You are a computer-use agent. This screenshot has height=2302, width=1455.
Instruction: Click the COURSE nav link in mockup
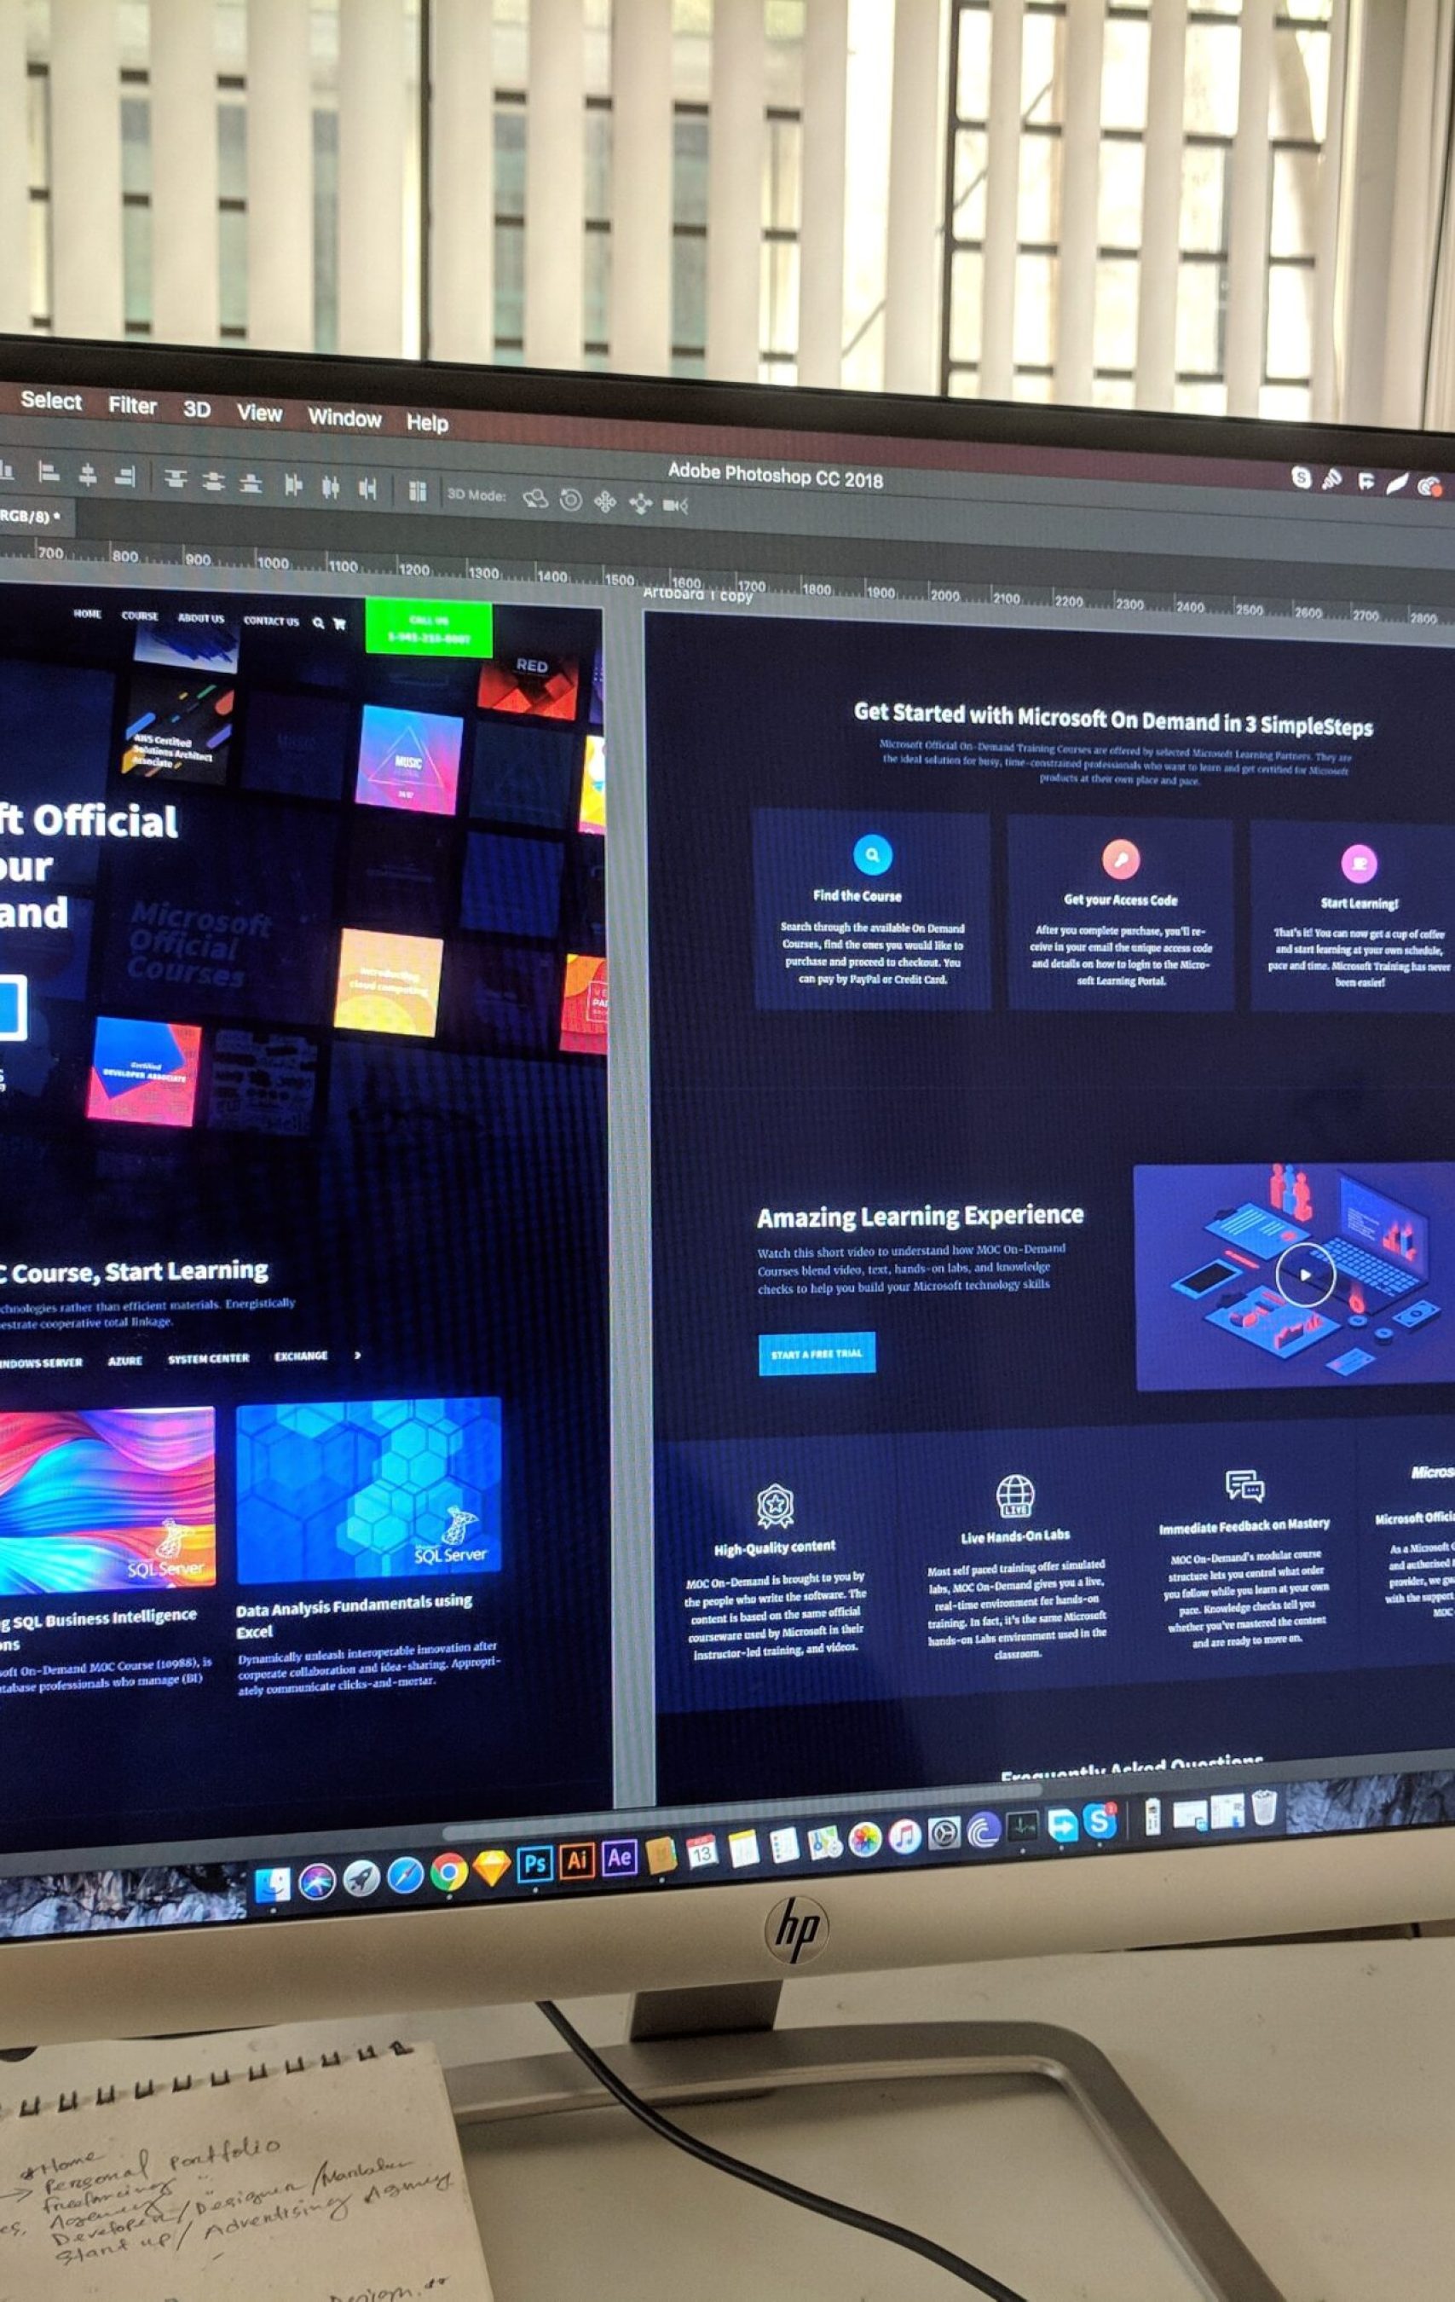[x=140, y=616]
